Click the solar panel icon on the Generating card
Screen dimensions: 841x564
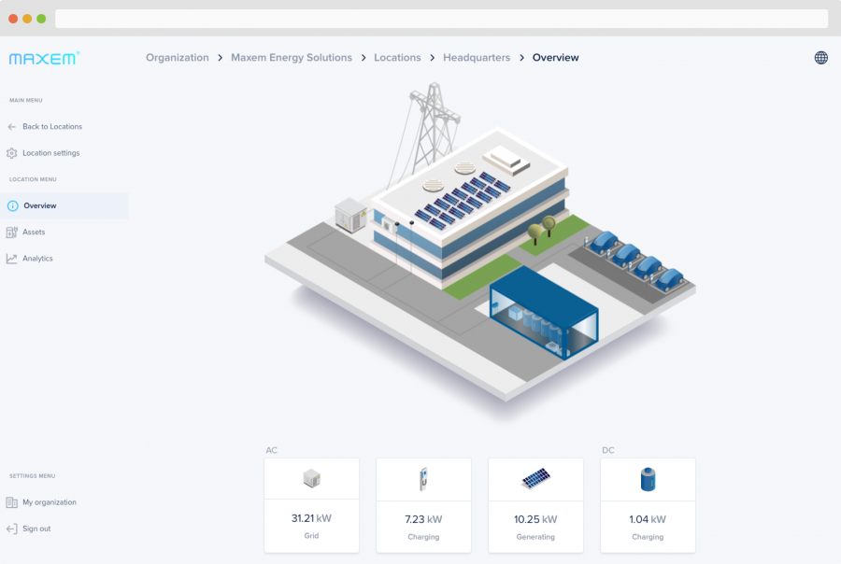click(x=535, y=478)
